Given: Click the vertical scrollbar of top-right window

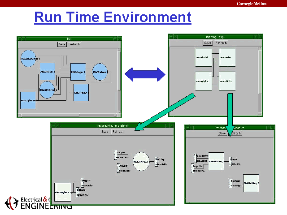Looking at the screenshot, I should pyautogui.click(x=260, y=76).
